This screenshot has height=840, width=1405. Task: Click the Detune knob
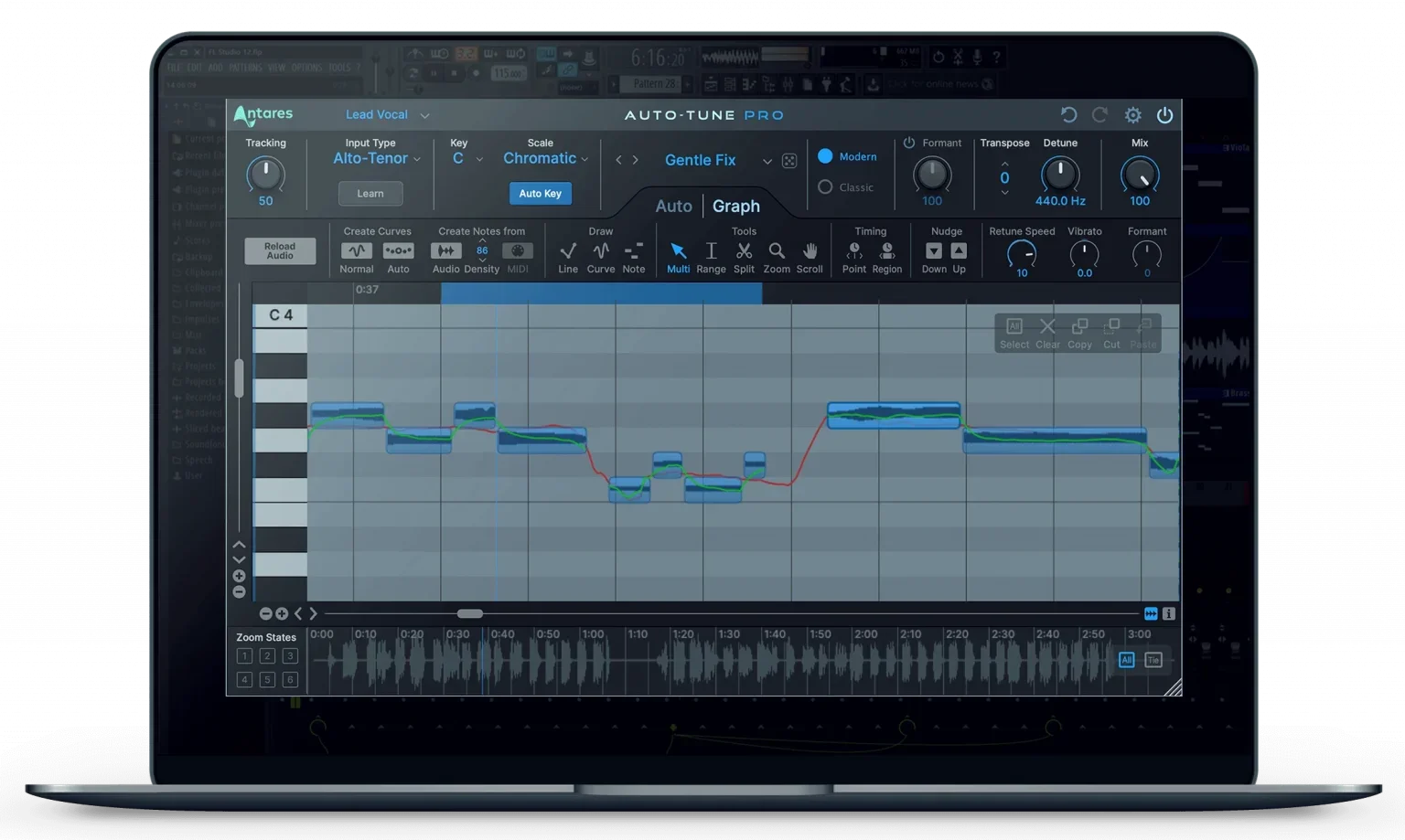pyautogui.click(x=1060, y=175)
